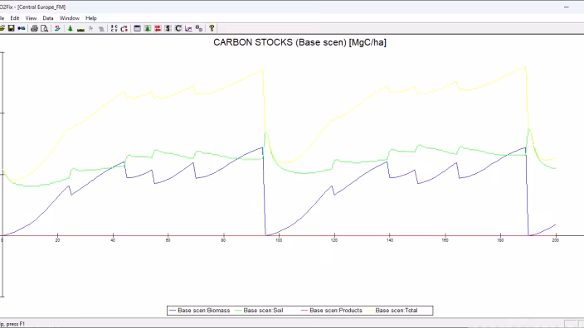Screen dimensions: 584x328
Task: Click the dark green soil bar icon
Action: (x=80, y=29)
